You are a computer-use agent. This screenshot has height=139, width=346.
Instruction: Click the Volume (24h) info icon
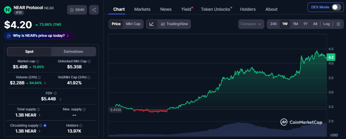click(x=39, y=77)
